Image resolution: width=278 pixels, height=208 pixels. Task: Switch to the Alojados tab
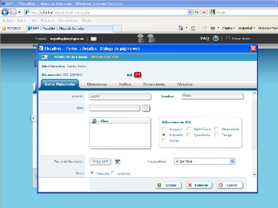point(185,84)
